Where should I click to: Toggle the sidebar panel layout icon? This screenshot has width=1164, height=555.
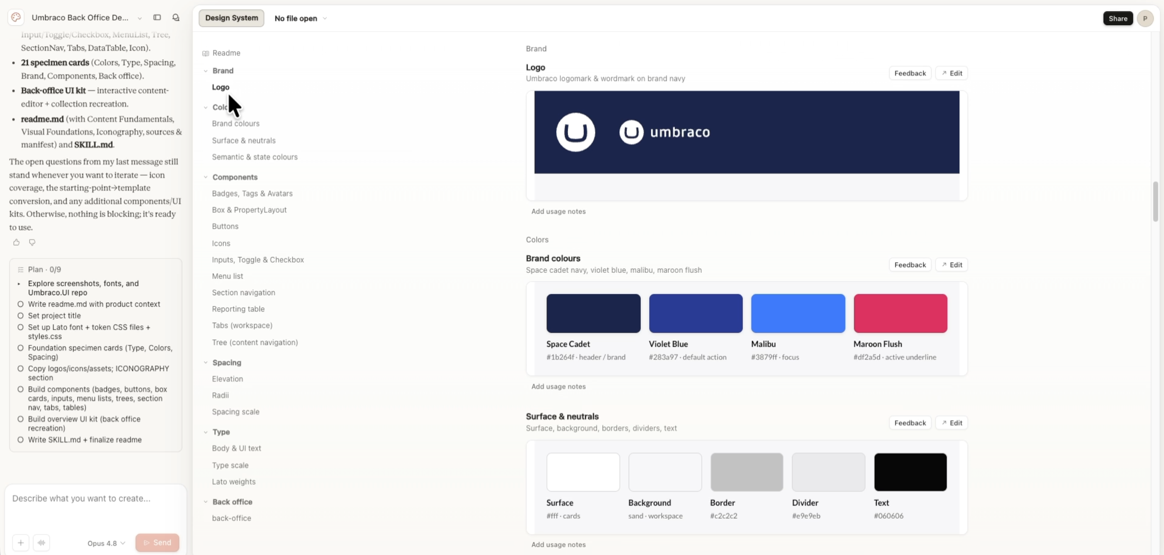click(x=157, y=18)
